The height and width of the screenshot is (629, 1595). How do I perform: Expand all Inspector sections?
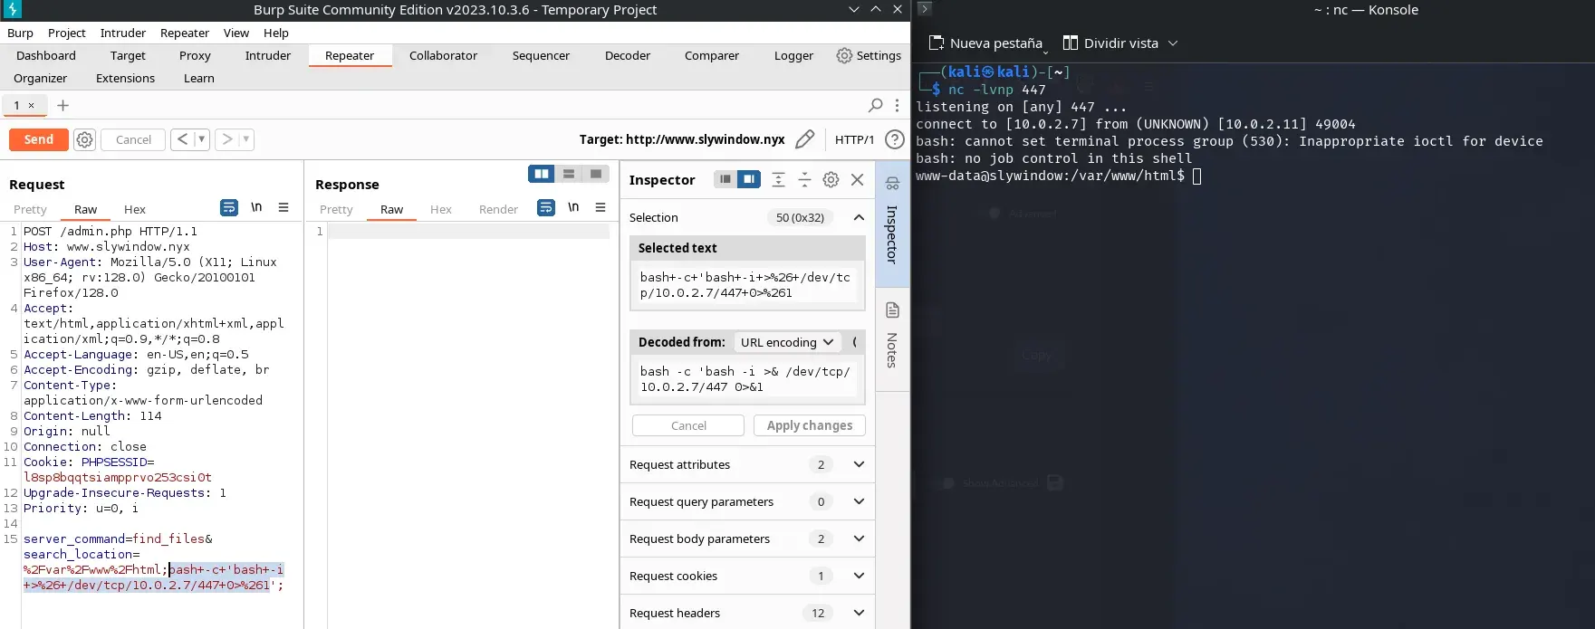[778, 180]
